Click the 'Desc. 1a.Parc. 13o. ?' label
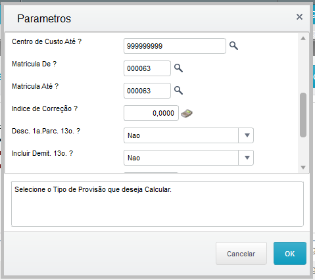 click(46, 131)
